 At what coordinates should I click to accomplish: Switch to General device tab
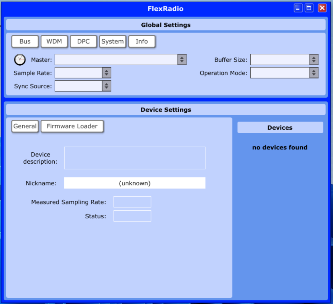click(x=25, y=126)
